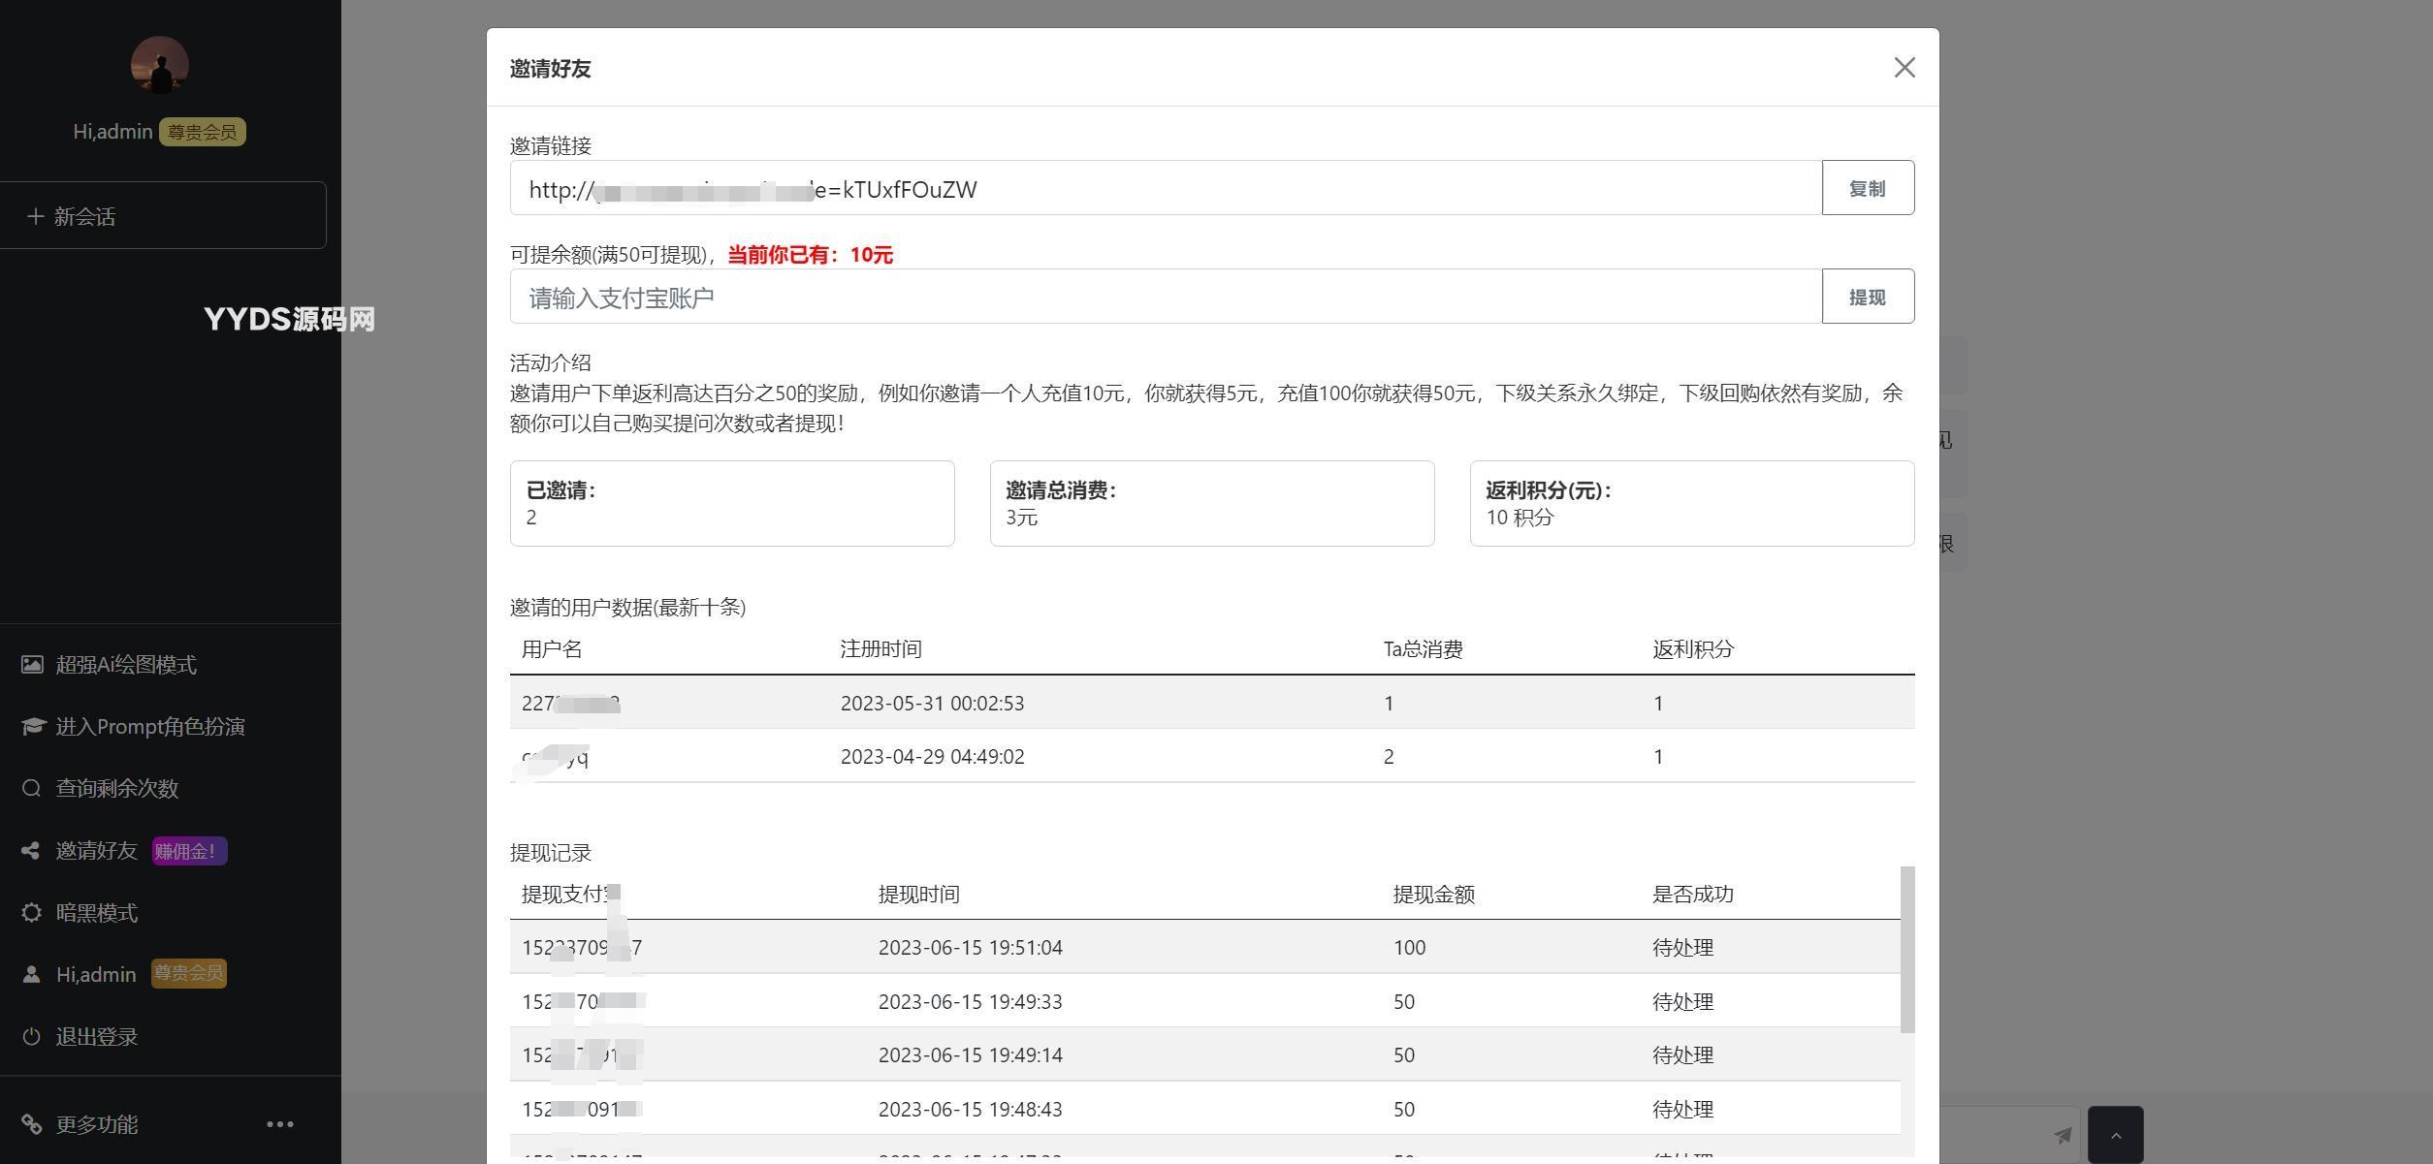Click the up chevron button at bottom right
Image resolution: width=2433 pixels, height=1164 pixels.
click(x=2115, y=1135)
